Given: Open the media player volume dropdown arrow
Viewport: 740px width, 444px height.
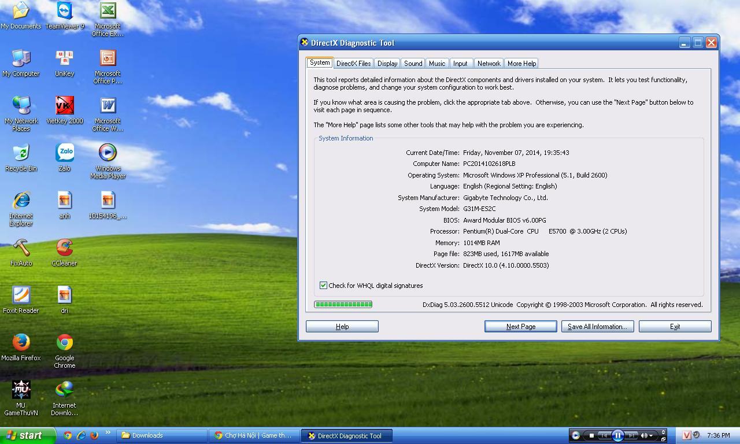Looking at the screenshot, I should (x=652, y=436).
